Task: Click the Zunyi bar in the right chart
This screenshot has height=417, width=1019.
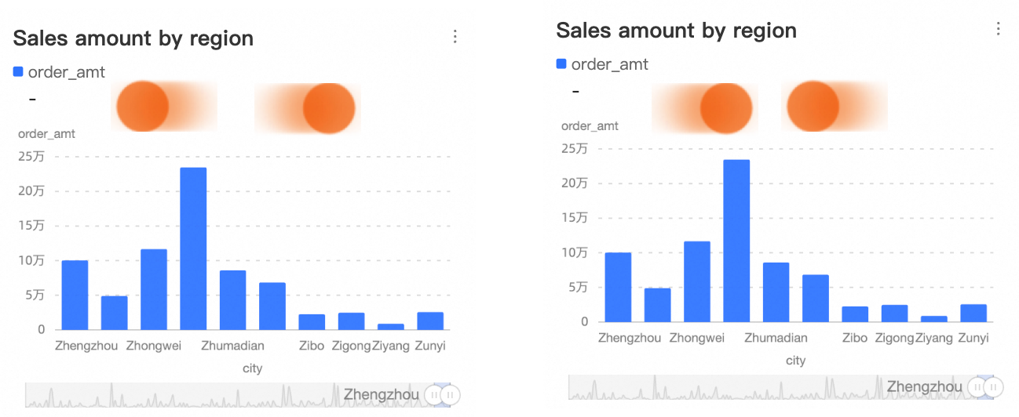Action: coord(973,313)
